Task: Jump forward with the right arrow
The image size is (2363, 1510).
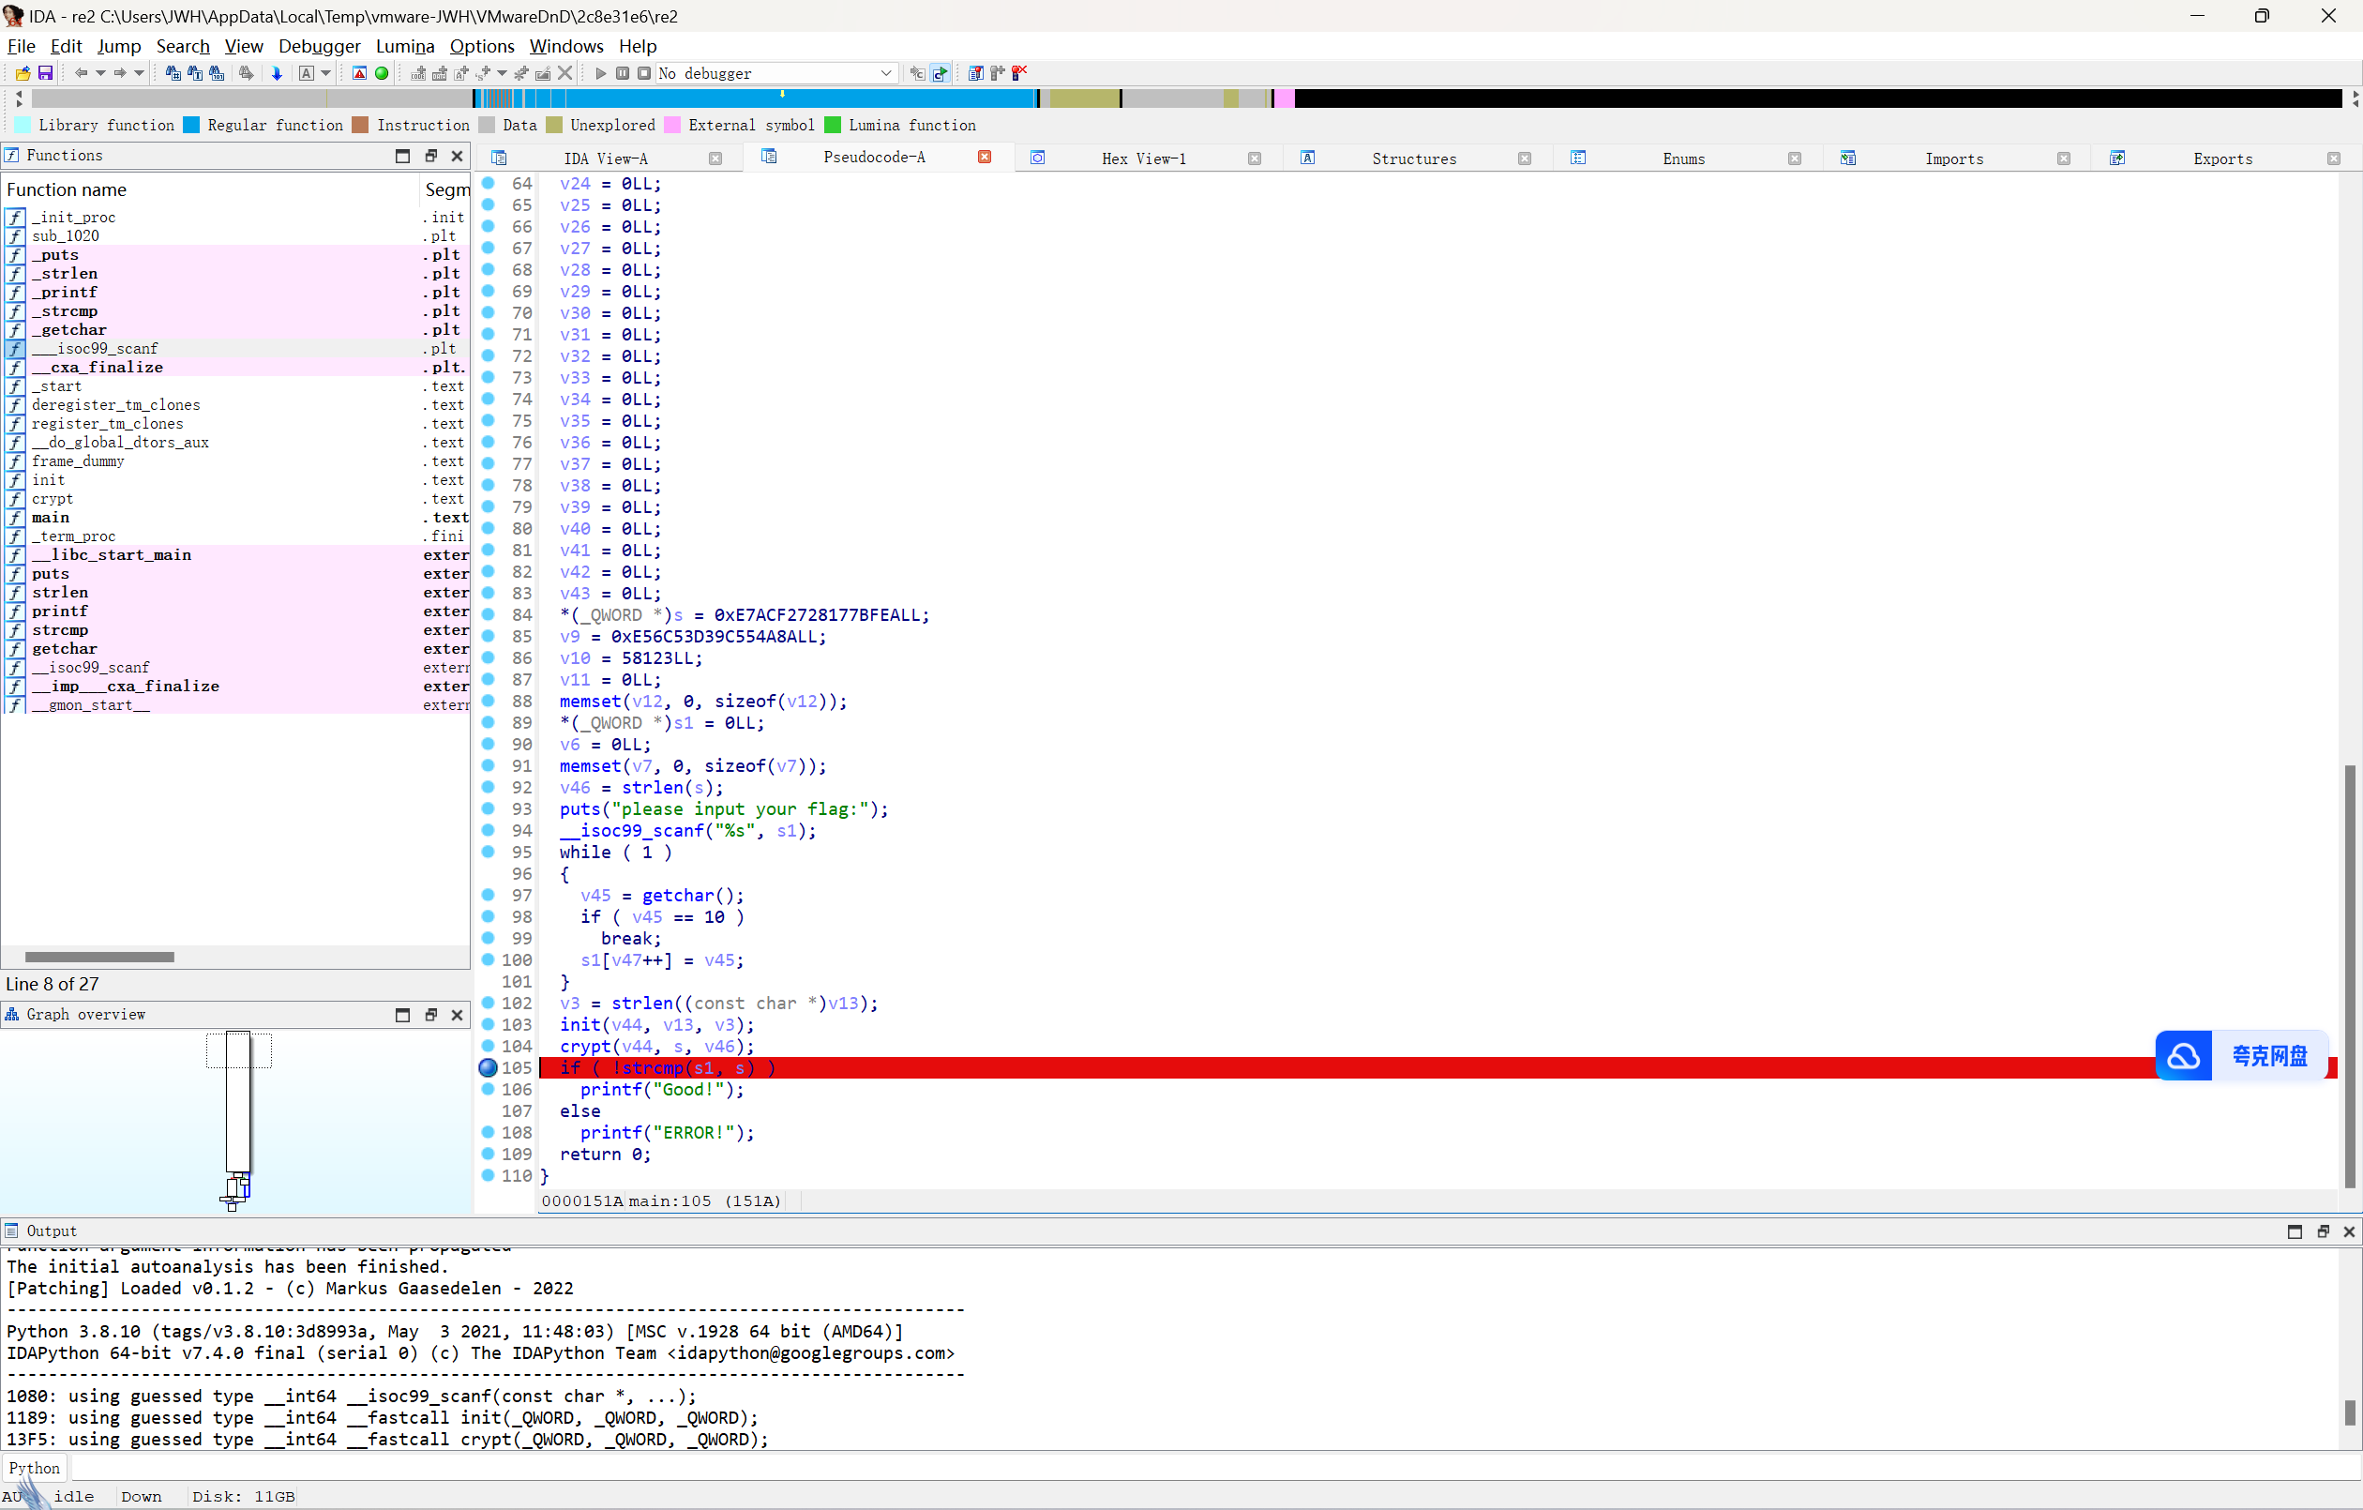Action: (120, 74)
